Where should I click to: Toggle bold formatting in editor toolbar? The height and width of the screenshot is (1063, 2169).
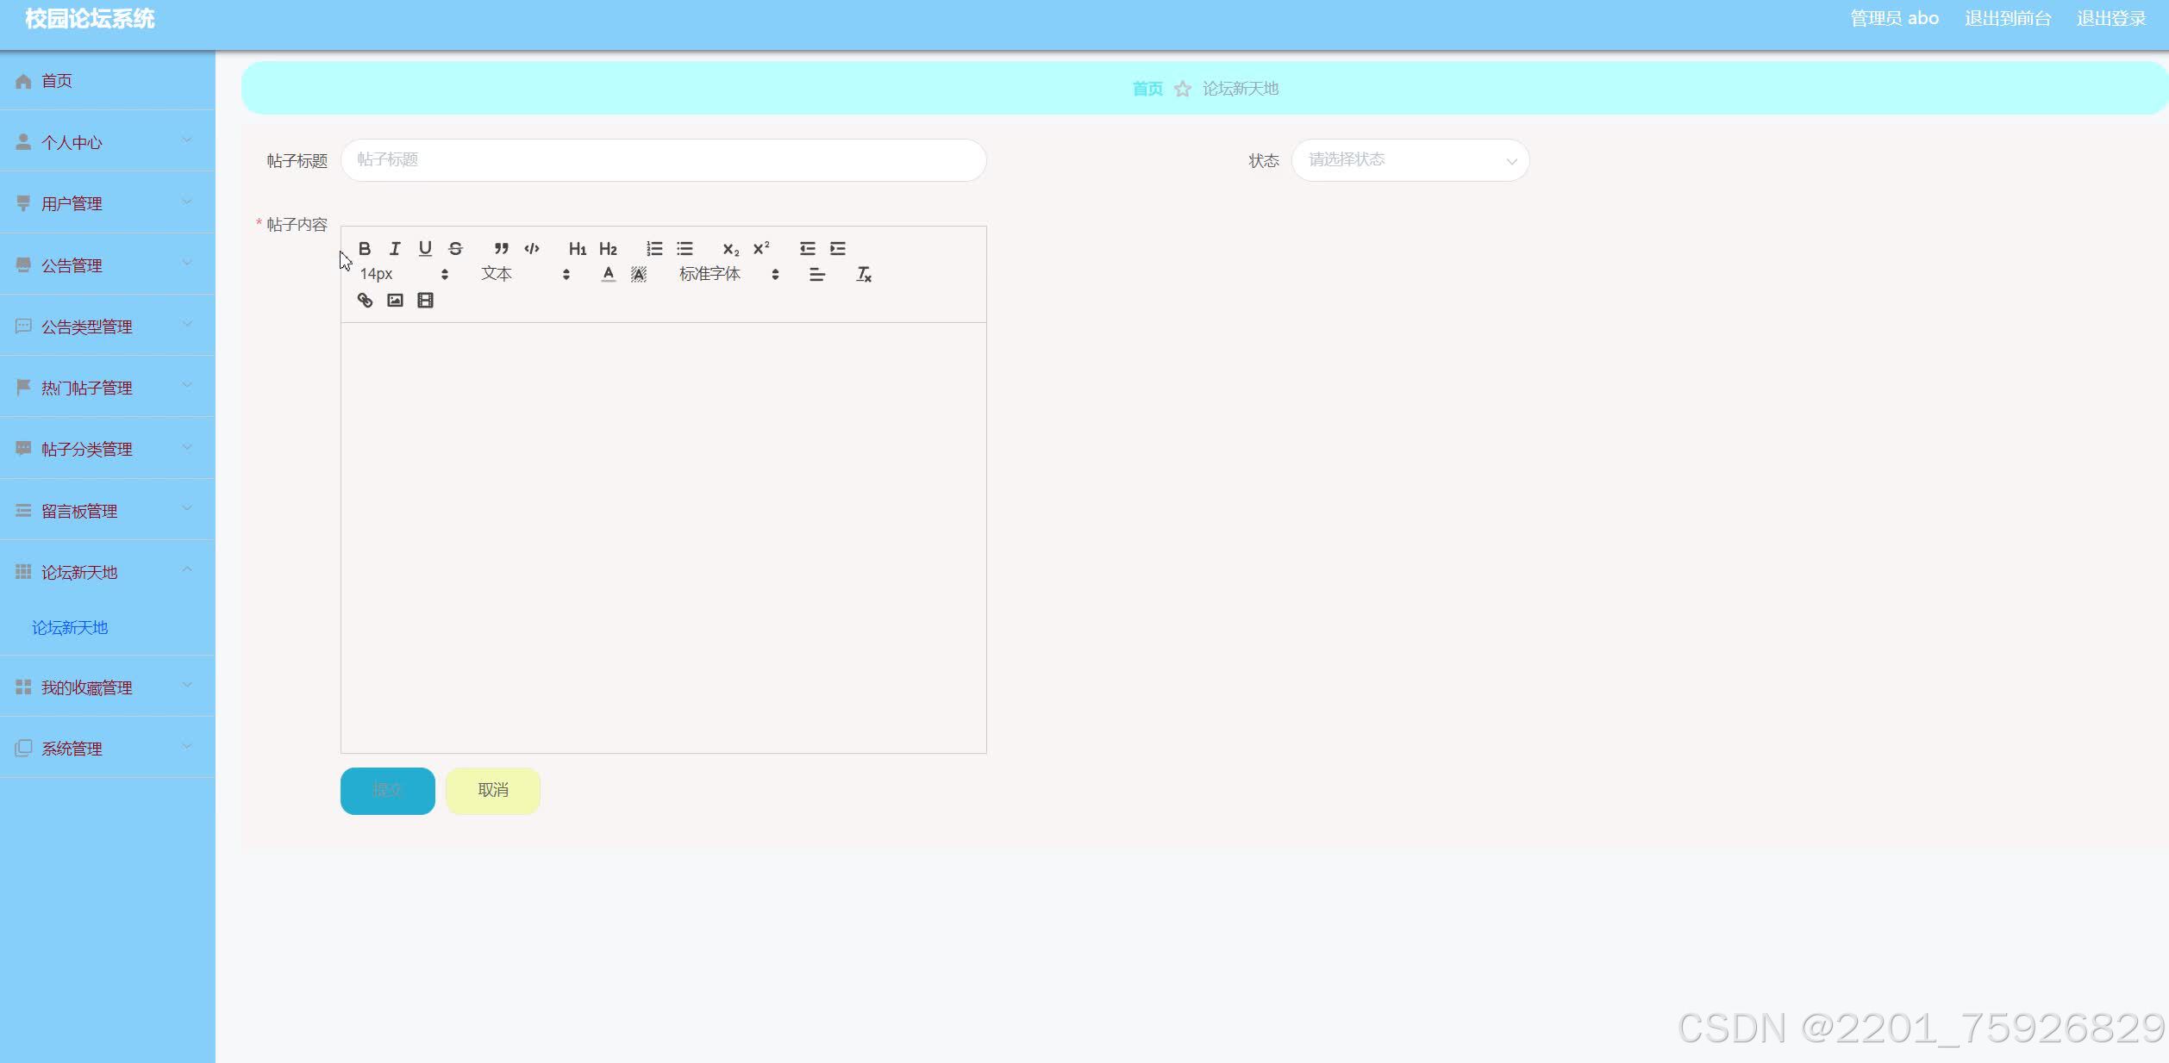click(365, 249)
